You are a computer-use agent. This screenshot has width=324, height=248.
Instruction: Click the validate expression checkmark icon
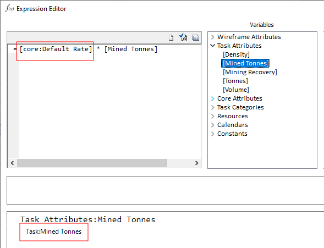(x=183, y=37)
